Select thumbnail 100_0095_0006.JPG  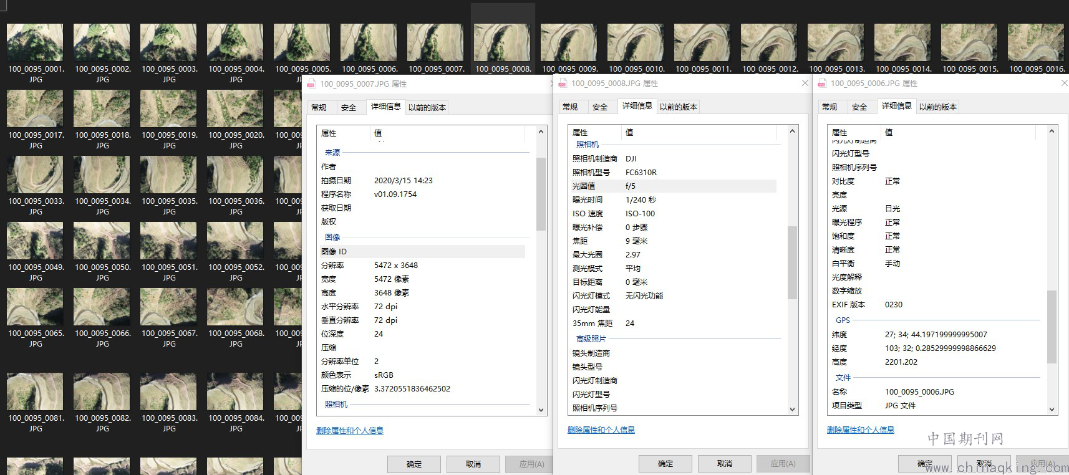coord(369,42)
